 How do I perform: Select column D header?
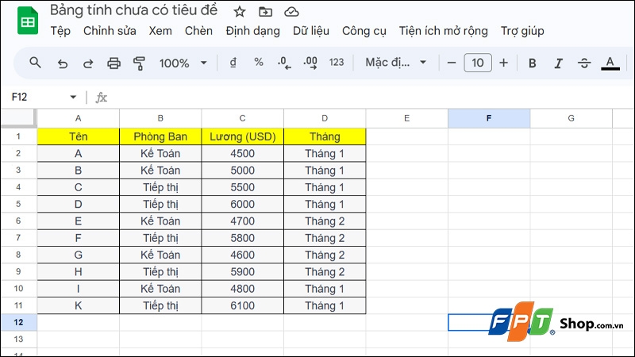(325, 118)
